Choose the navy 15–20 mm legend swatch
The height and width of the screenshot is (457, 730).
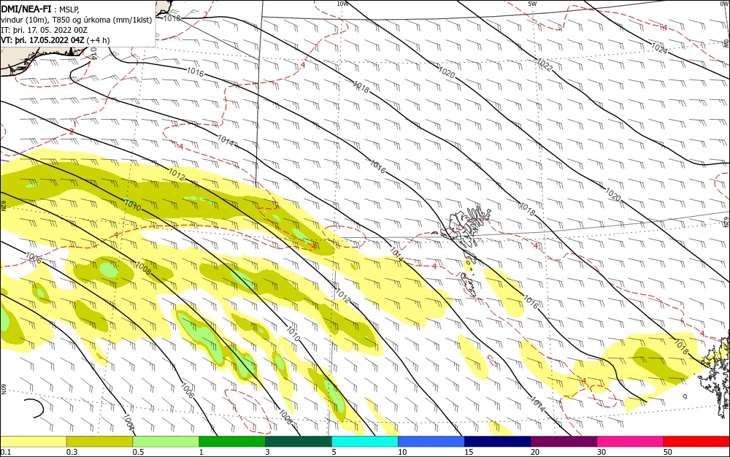click(498, 442)
